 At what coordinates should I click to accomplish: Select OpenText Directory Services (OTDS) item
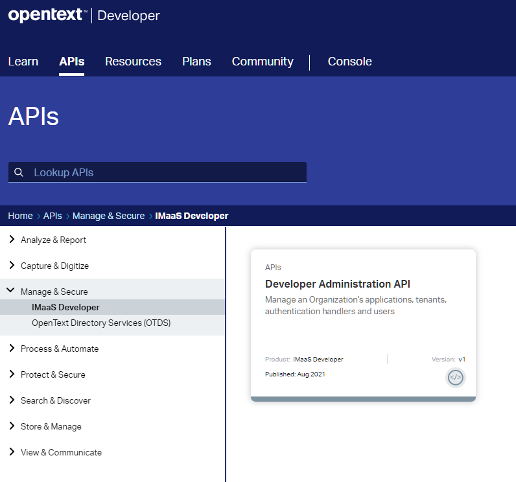click(x=101, y=323)
